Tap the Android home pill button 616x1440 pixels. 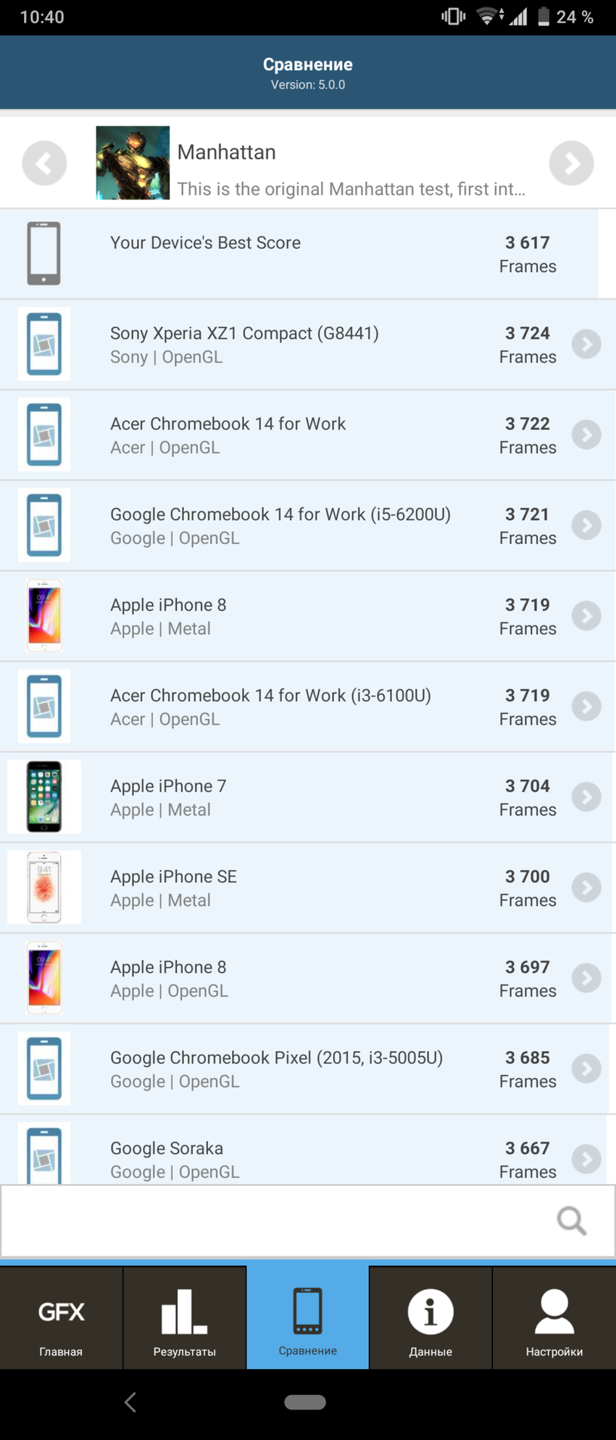305,1402
